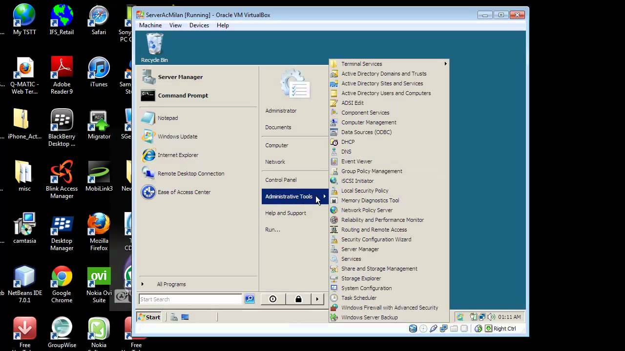Screen dimensions: 625x351
Task: Click the Windows Firewall with Advanced Security icon
Action: click(334, 308)
